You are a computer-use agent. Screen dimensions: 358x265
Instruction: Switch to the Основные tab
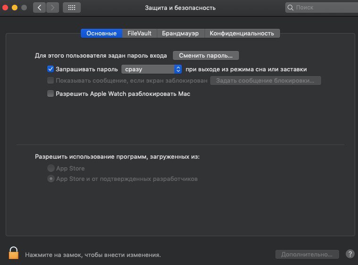[102, 34]
